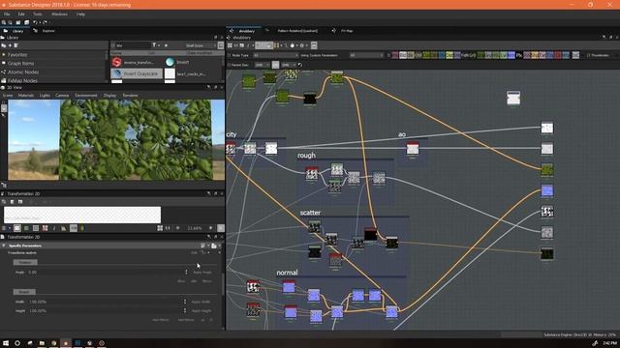Click the redo arrow in main toolbar

(45, 22)
